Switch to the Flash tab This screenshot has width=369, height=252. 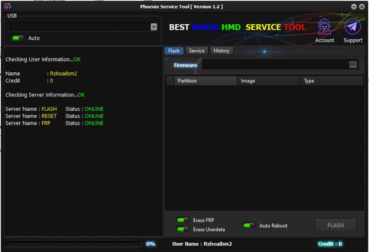pos(173,51)
